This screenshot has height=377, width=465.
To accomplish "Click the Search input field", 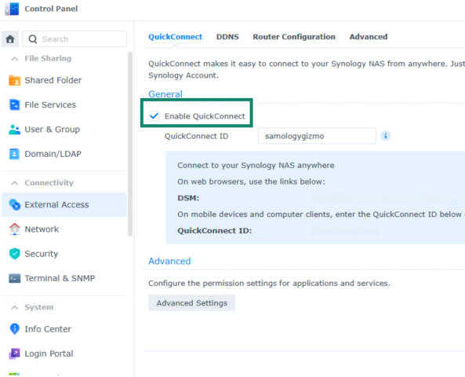I will [74, 39].
